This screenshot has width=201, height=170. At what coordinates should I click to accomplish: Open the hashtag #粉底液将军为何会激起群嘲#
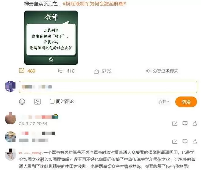(x=94, y=4)
